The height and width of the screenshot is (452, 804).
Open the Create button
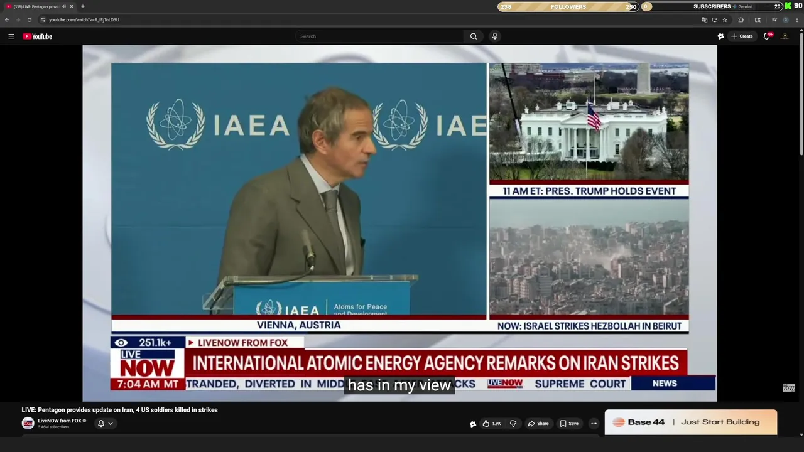coord(742,36)
